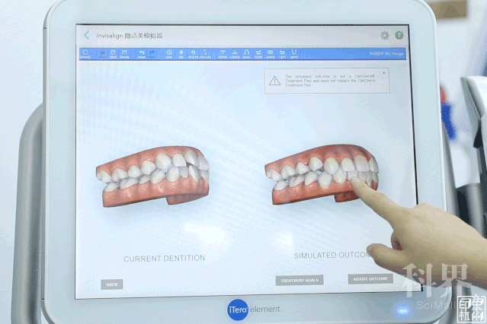The width and height of the screenshot is (487, 324).
Task: Click the ClinCheck disclaimer message text
Action: point(330,81)
